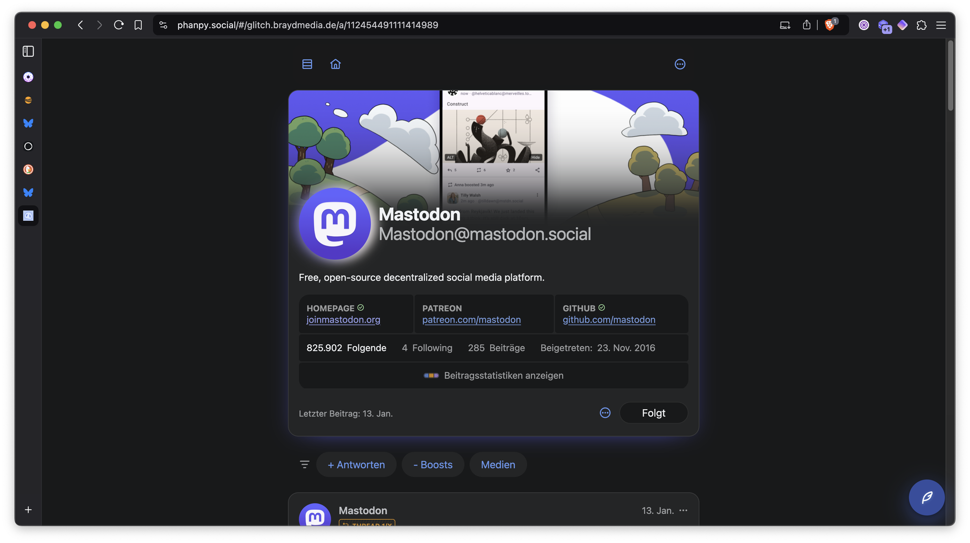
Task: Go back to previous page
Action: [81, 25]
